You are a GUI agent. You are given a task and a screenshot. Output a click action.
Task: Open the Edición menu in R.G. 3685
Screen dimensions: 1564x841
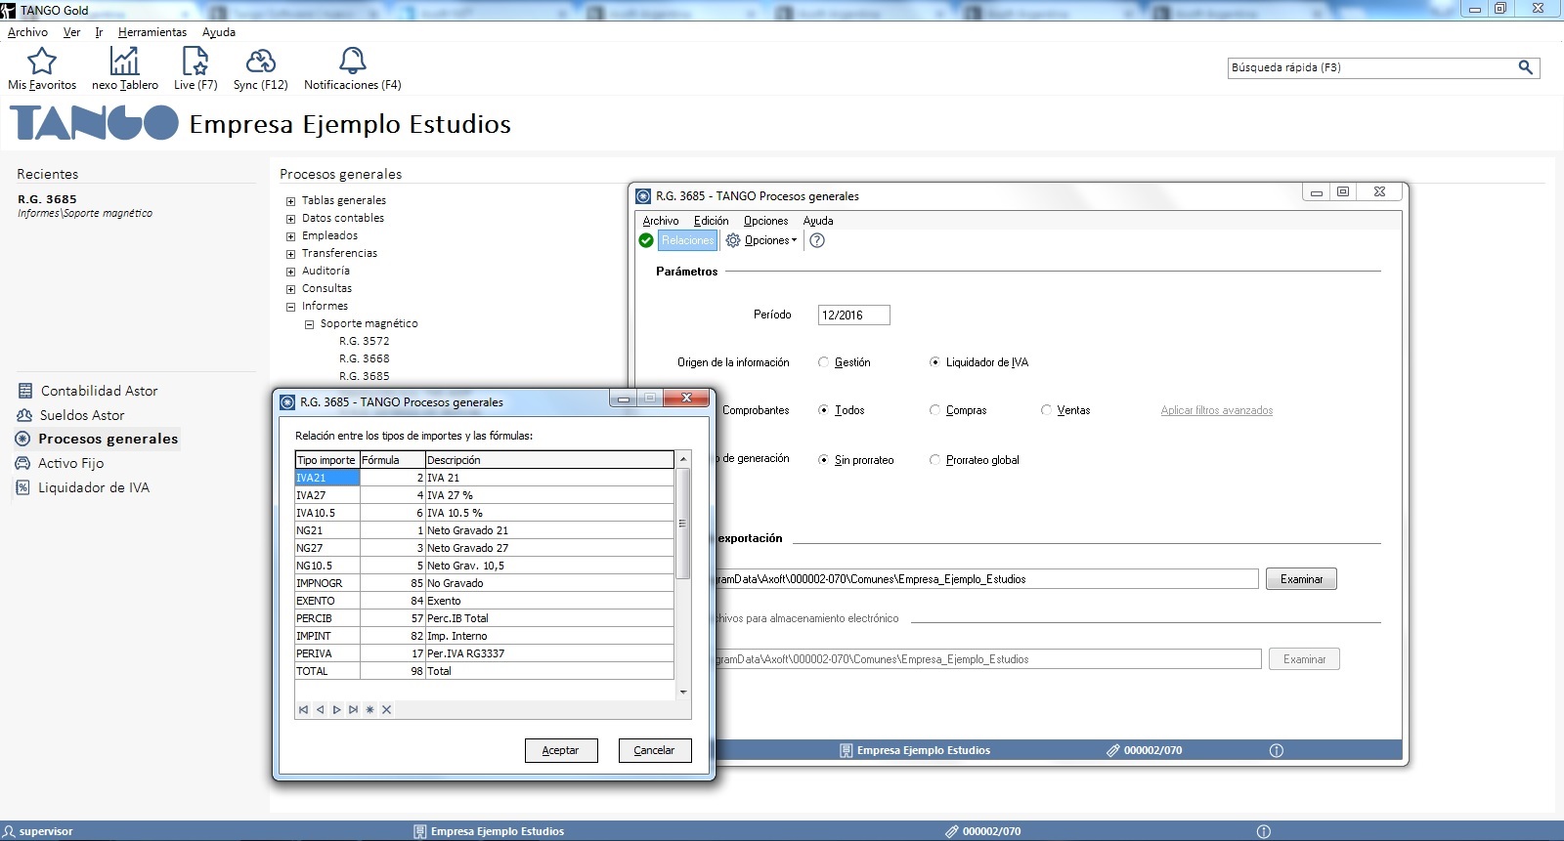click(x=711, y=221)
